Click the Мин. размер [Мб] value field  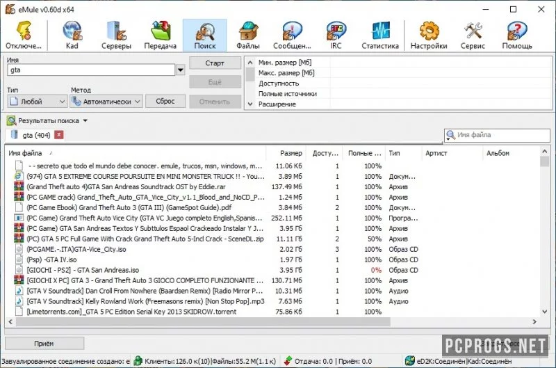point(440,63)
